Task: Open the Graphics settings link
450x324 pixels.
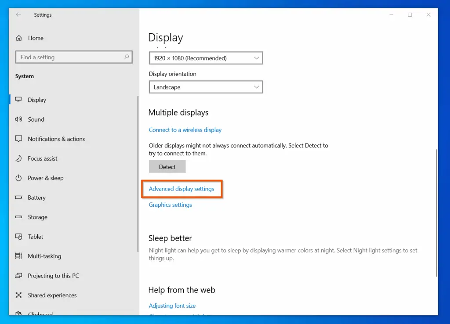Action: [x=171, y=205]
